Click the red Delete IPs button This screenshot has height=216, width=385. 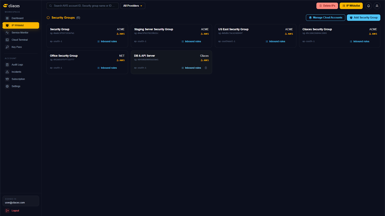pyautogui.click(x=327, y=6)
